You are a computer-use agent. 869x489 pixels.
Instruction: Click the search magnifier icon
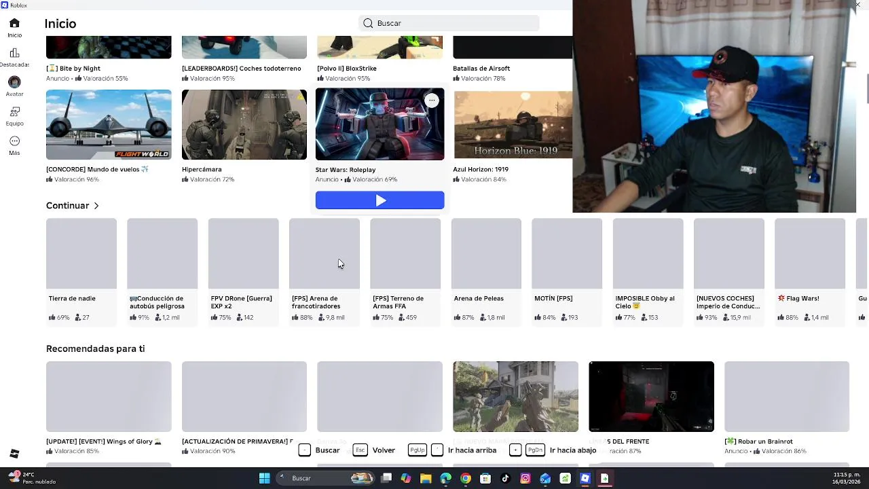(x=368, y=23)
